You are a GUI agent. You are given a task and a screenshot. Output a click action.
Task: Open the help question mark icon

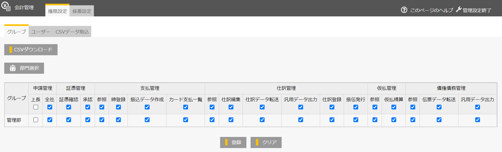(x=404, y=10)
